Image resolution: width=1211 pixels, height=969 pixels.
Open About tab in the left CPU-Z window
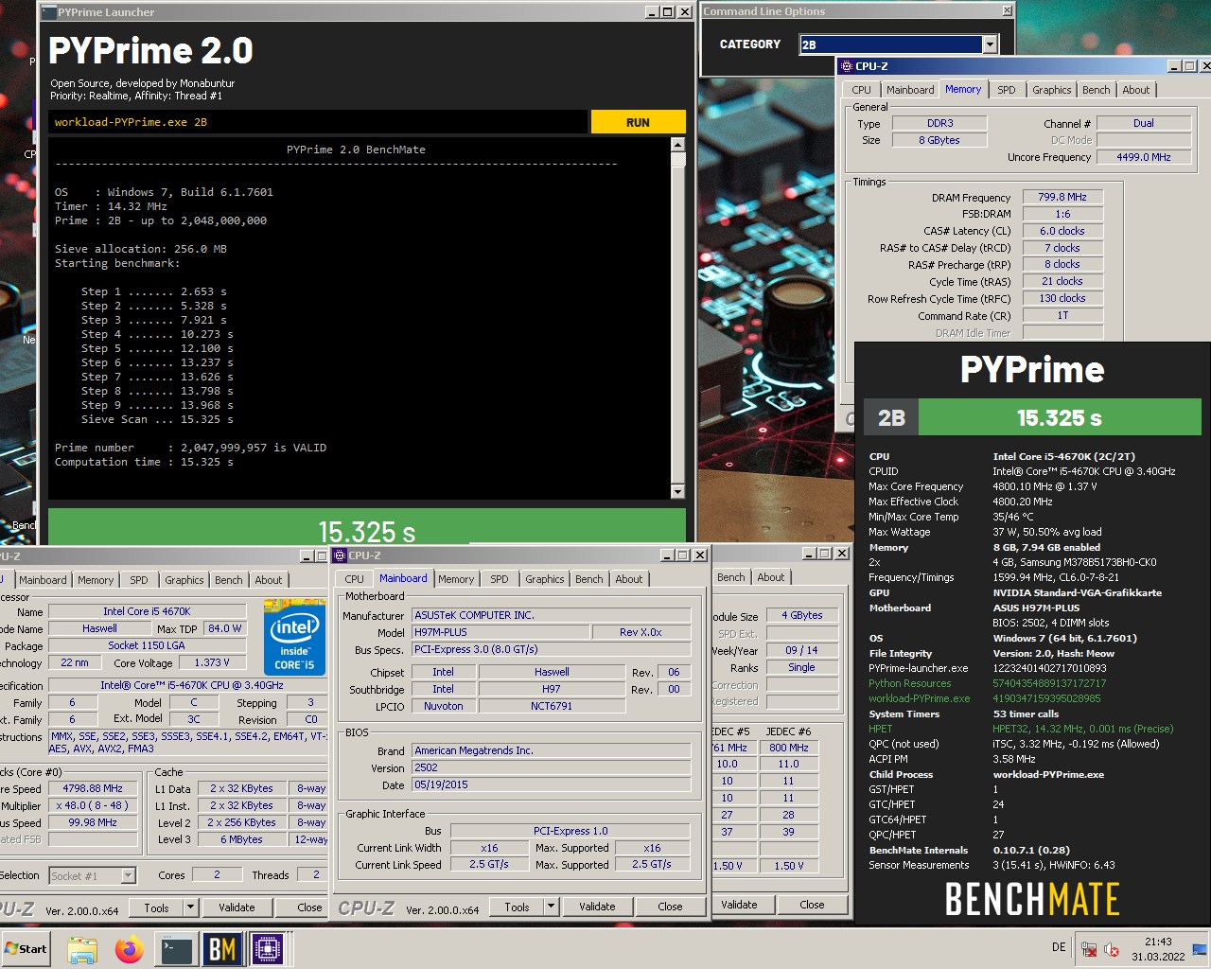coord(269,580)
